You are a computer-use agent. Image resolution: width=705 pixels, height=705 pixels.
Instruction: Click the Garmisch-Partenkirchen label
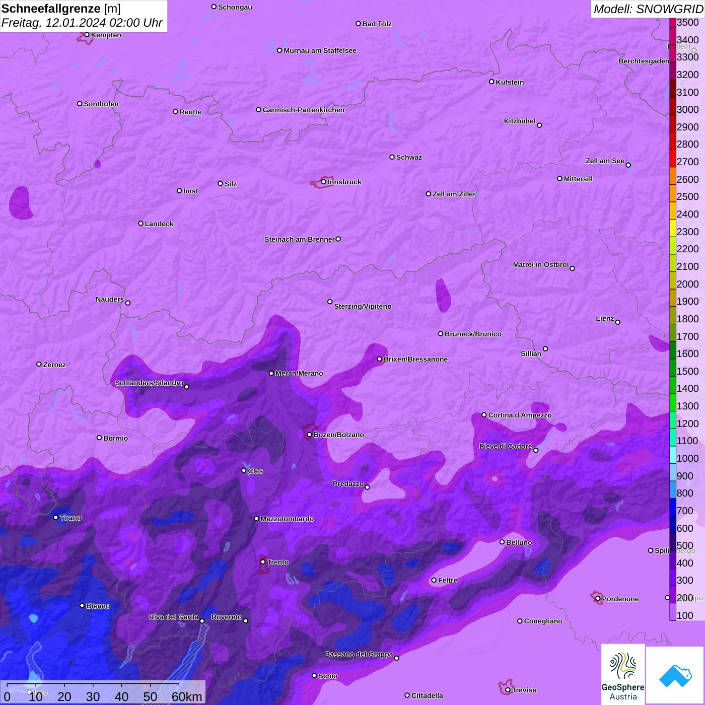tap(304, 110)
